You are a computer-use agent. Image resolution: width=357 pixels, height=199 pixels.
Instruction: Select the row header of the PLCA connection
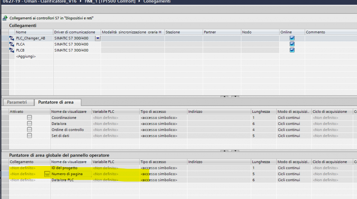point(5,44)
